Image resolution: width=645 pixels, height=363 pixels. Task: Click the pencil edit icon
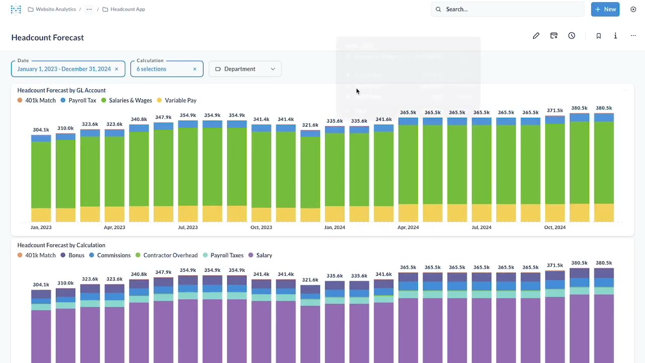coord(536,36)
